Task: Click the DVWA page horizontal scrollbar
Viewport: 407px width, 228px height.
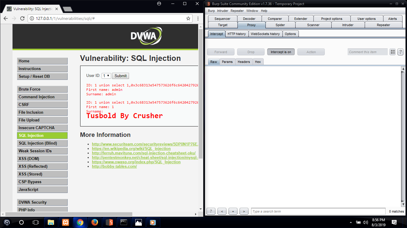Action: point(69,214)
